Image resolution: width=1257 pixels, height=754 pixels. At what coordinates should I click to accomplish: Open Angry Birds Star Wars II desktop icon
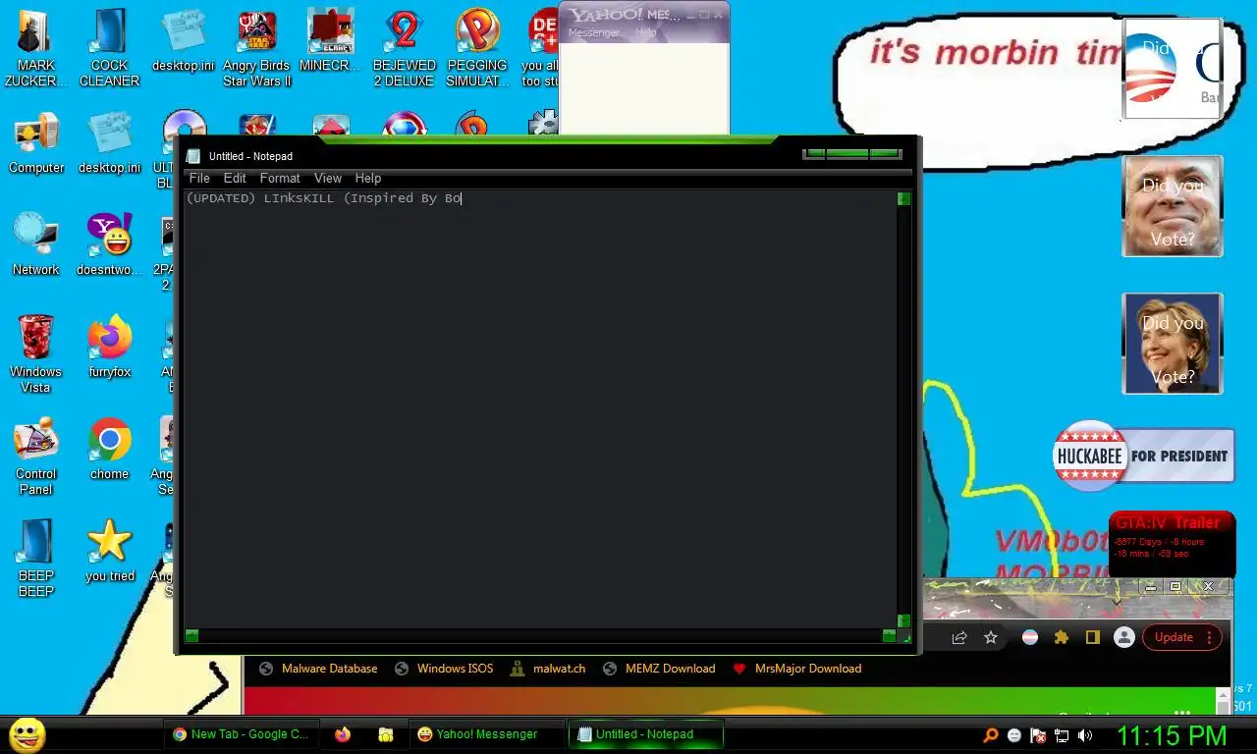[x=256, y=49]
